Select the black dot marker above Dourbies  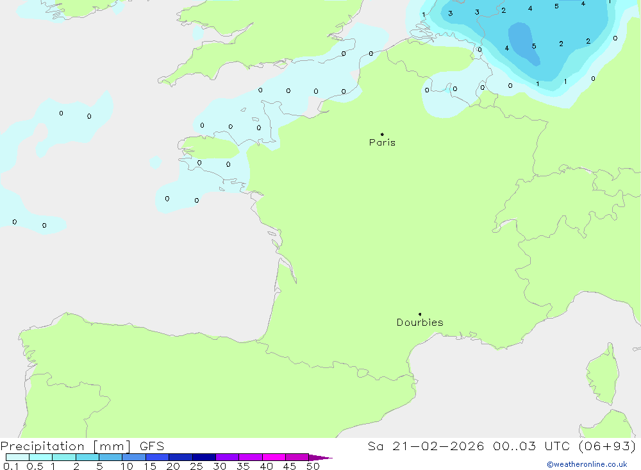(x=420, y=314)
